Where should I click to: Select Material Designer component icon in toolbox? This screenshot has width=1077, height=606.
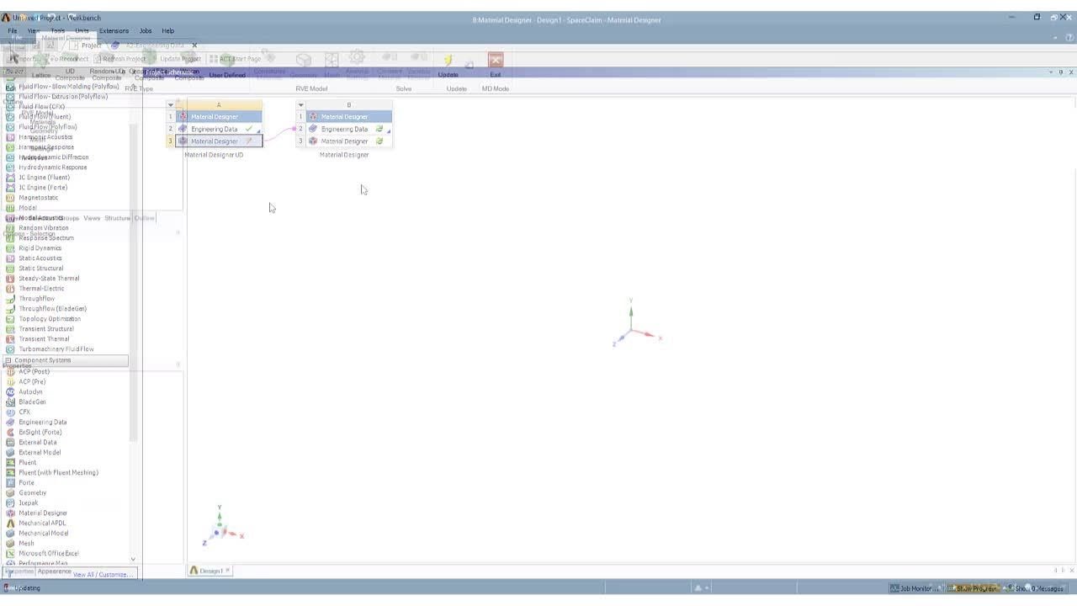pyautogui.click(x=10, y=513)
